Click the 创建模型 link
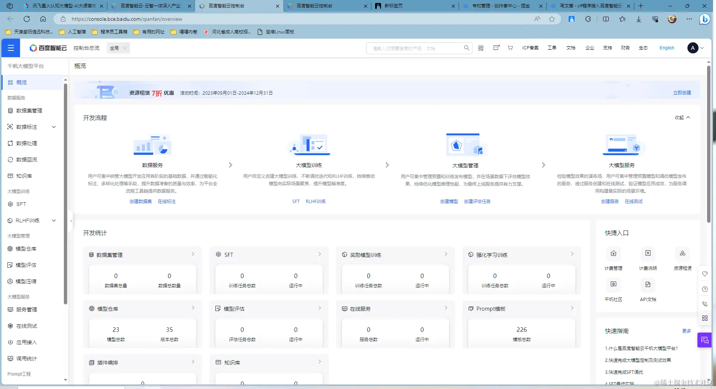The image size is (716, 389). click(x=449, y=202)
